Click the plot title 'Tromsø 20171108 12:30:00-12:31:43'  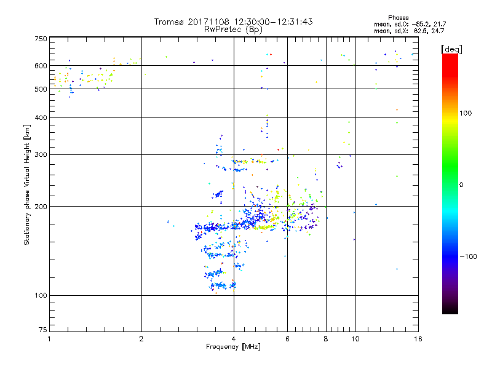(x=233, y=22)
